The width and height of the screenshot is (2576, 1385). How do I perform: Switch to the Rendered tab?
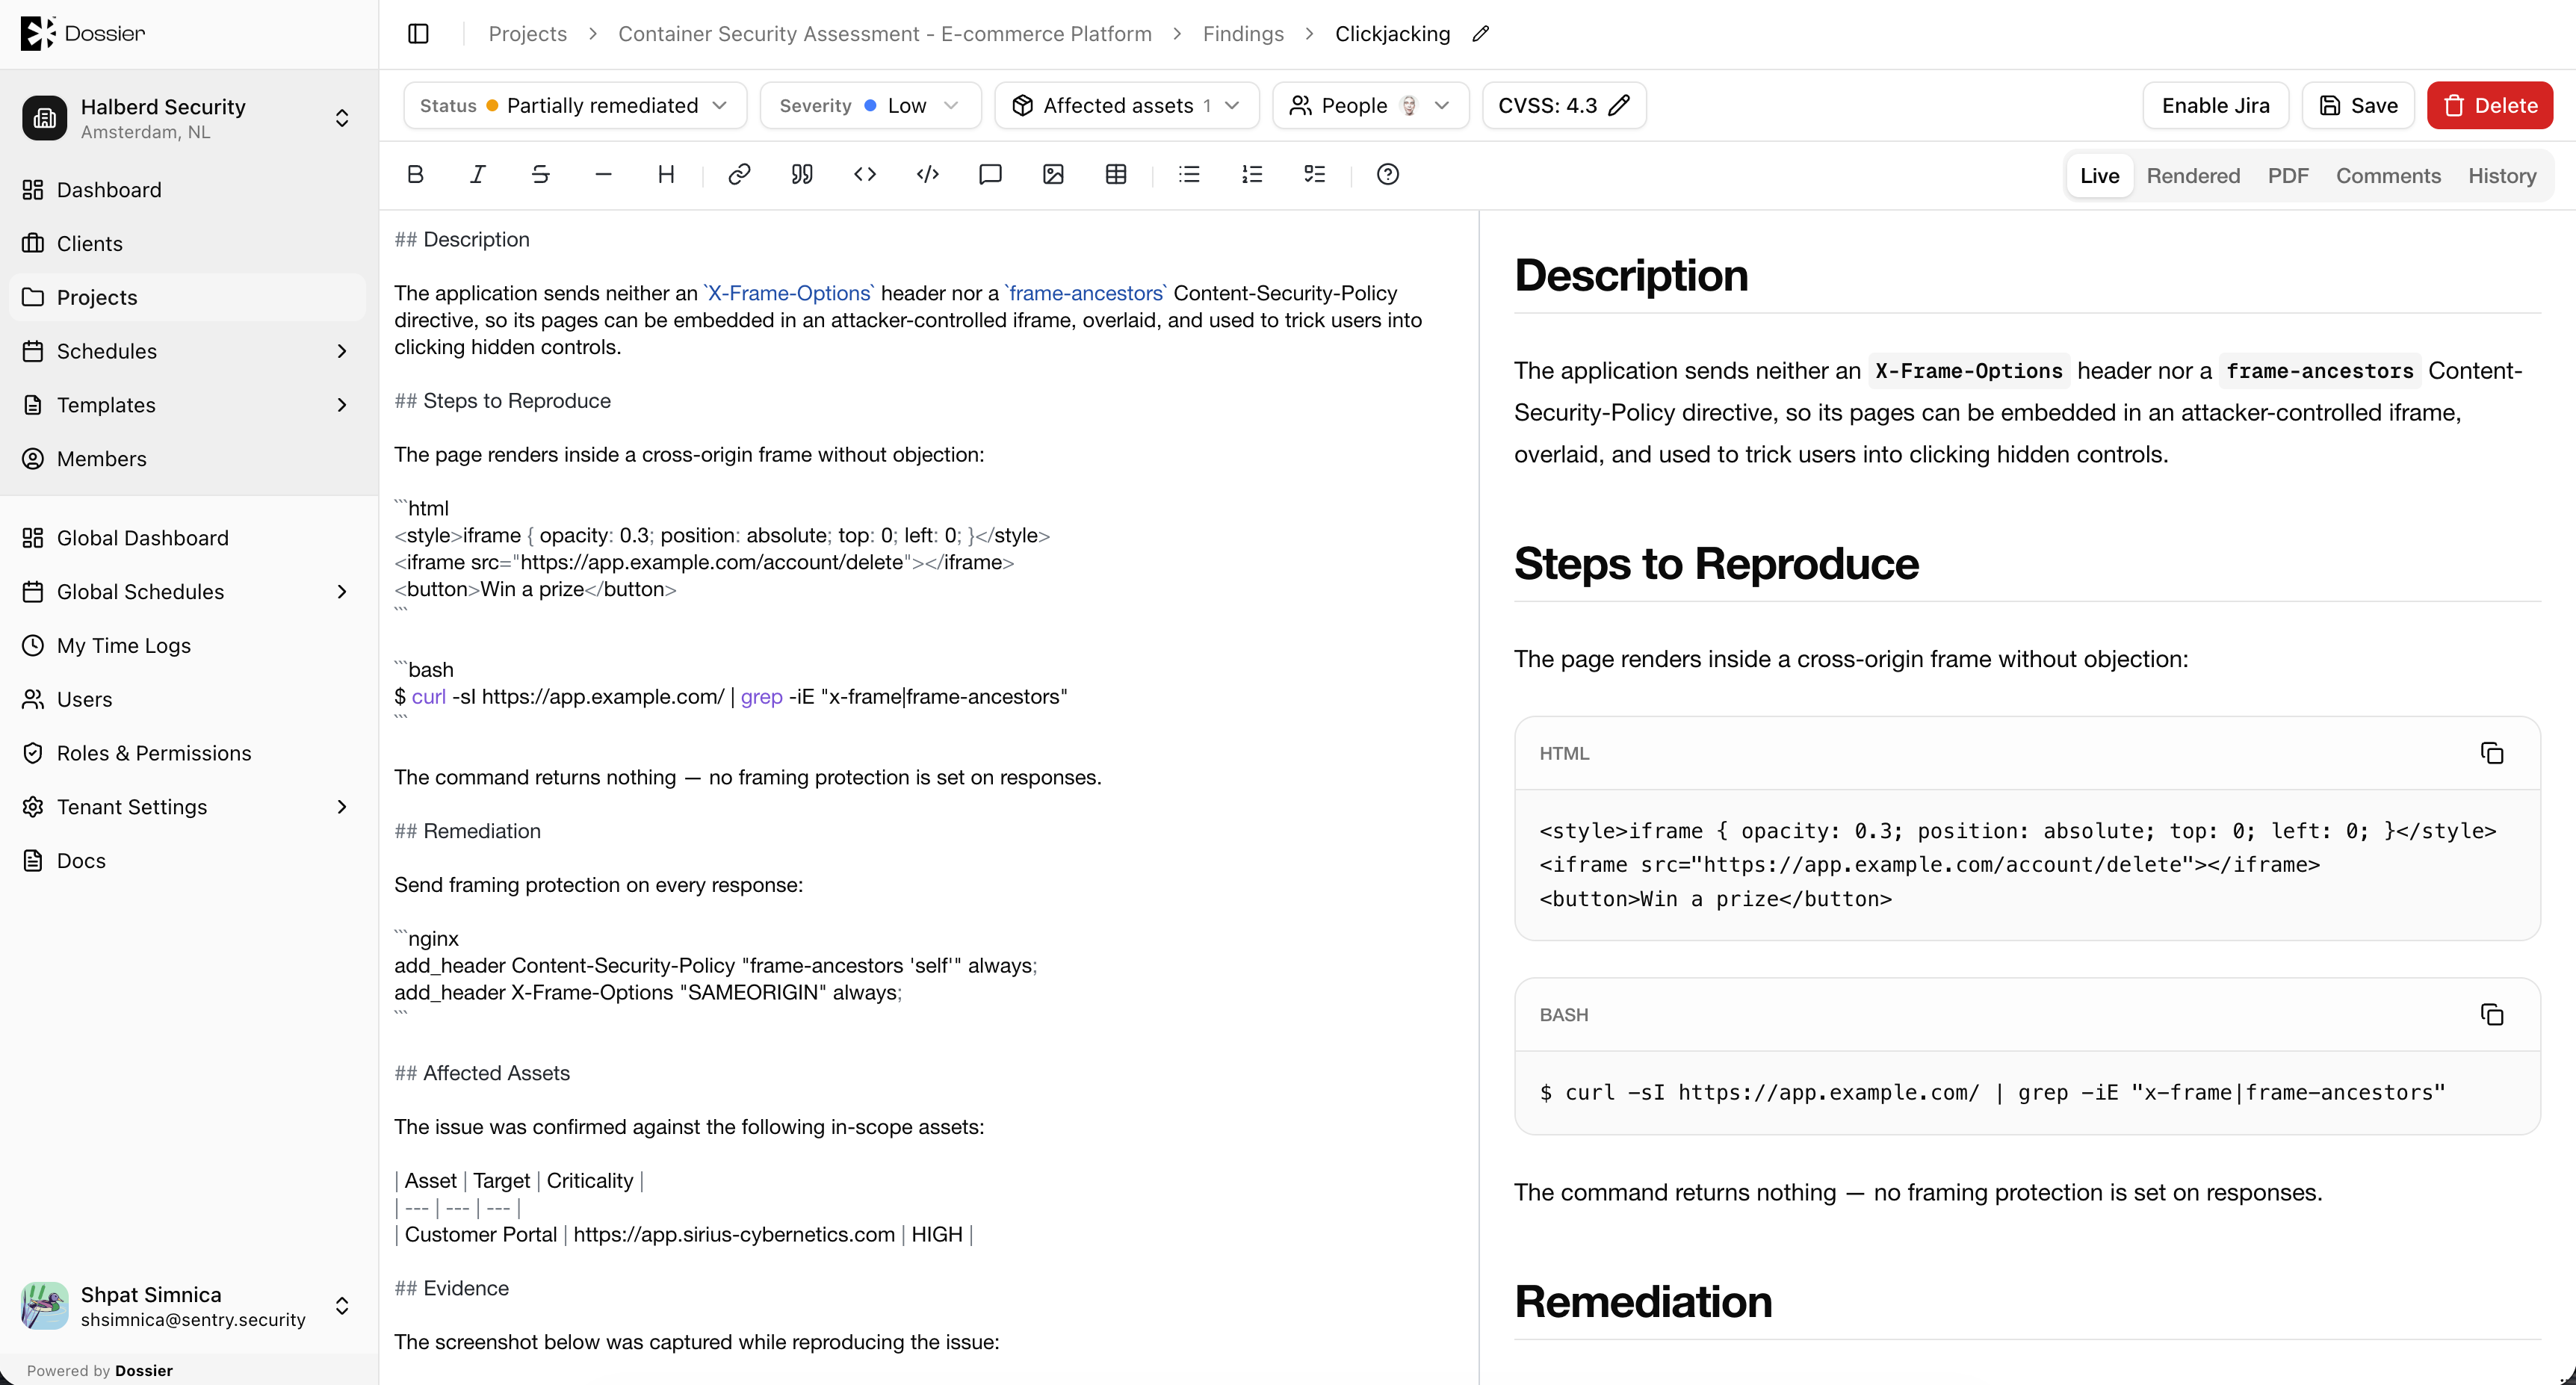2193,176
